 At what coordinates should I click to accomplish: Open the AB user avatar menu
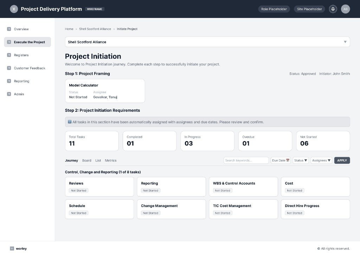[x=345, y=9]
